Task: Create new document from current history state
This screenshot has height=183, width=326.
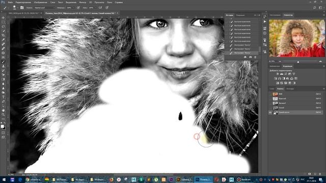Action: click(245, 57)
